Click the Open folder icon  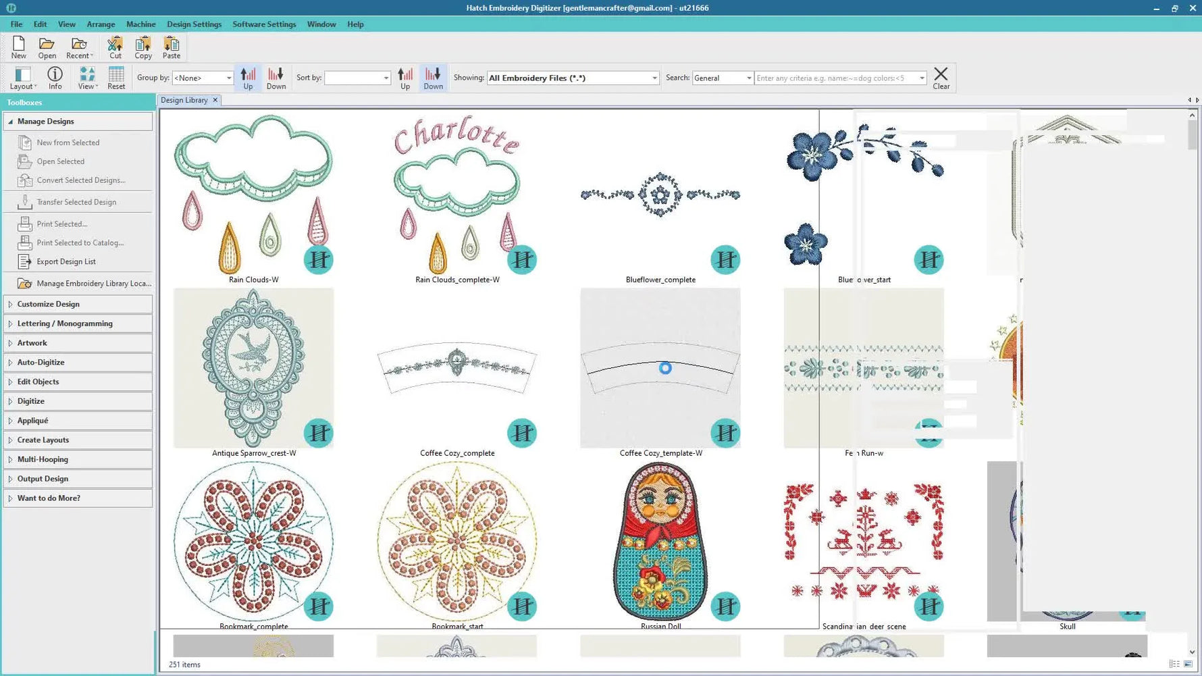pos(46,47)
